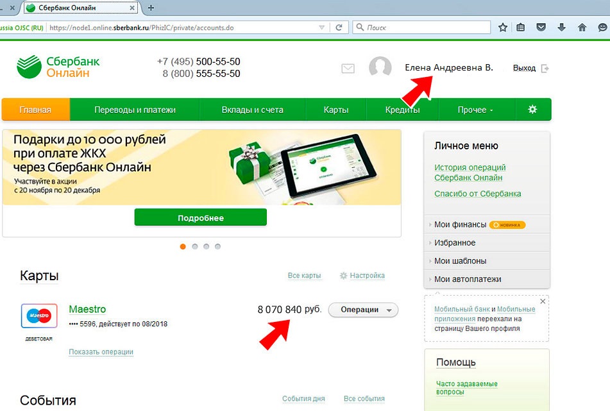The height and width of the screenshot is (411, 610).
Task: Open the mail envelope icon in header
Action: [x=348, y=69]
